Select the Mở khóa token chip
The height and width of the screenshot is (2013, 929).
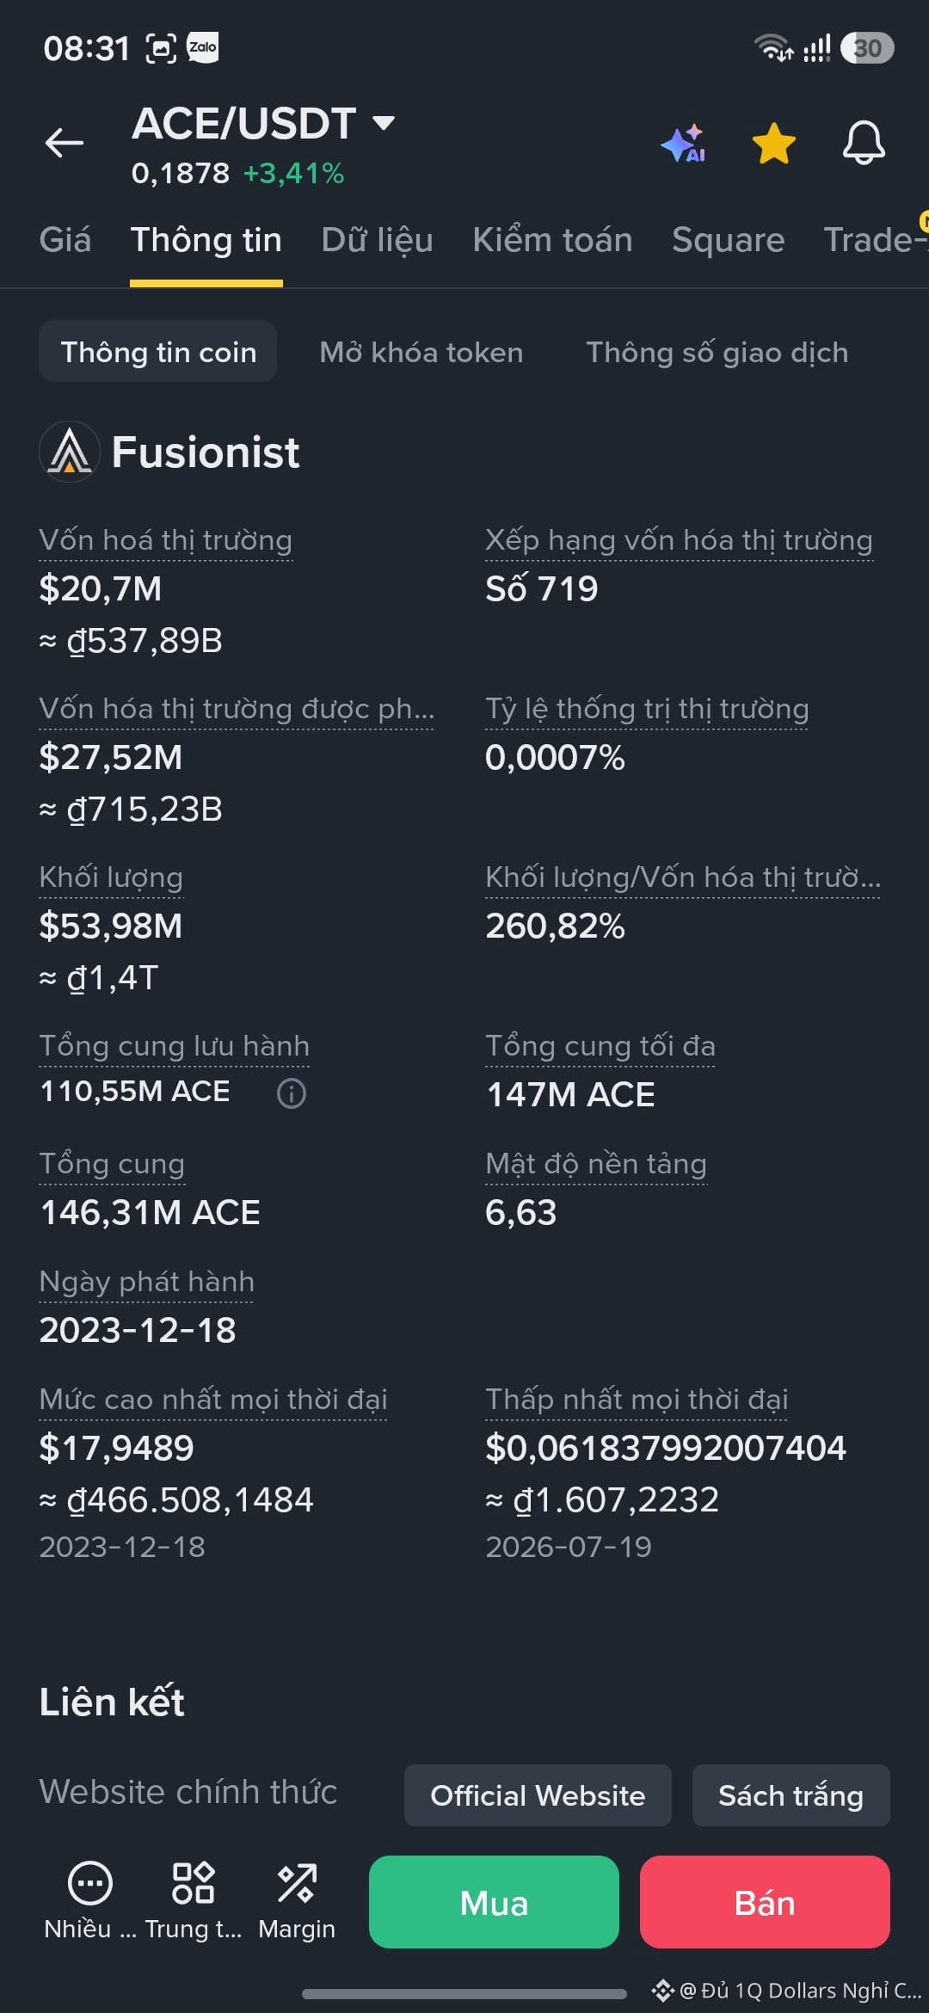421,352
